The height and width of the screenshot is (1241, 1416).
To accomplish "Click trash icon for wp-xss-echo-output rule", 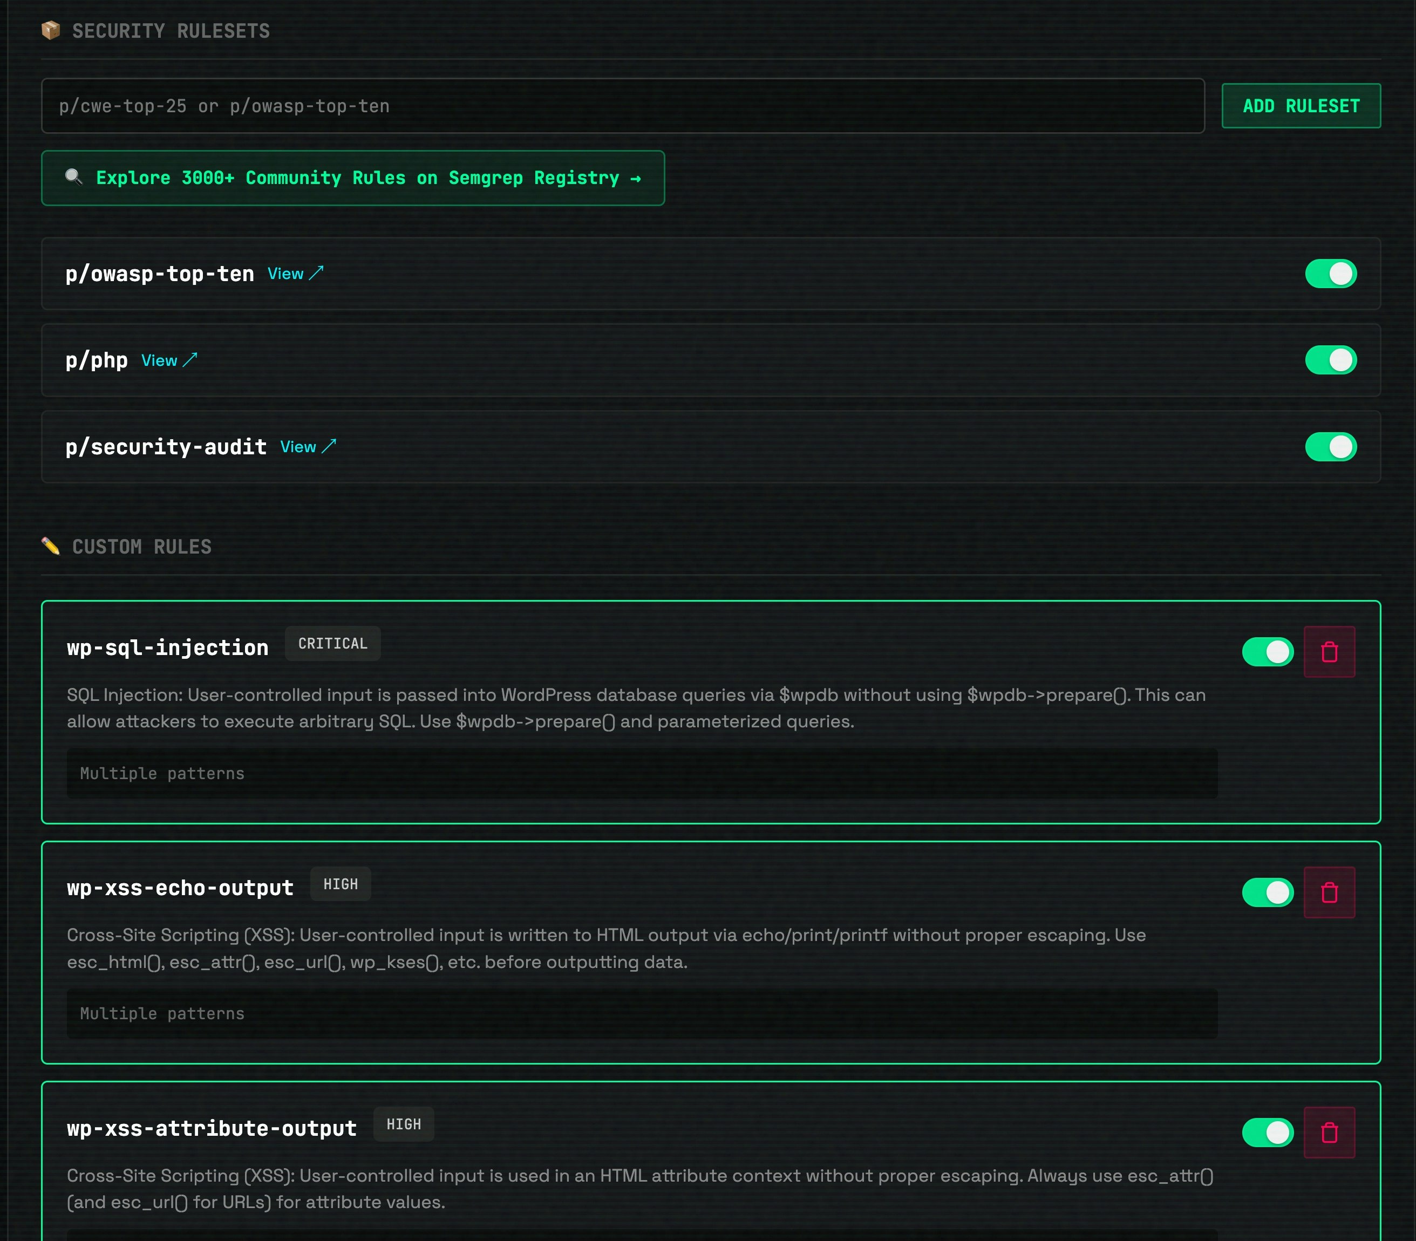I will (1329, 892).
